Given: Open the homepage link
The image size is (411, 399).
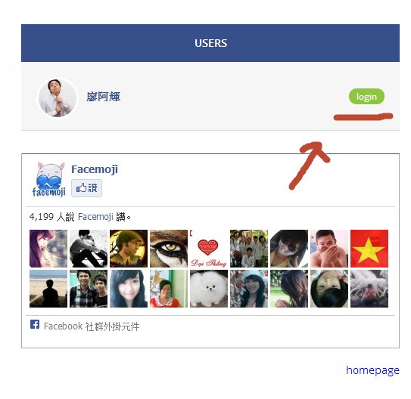Looking at the screenshot, I should (372, 370).
